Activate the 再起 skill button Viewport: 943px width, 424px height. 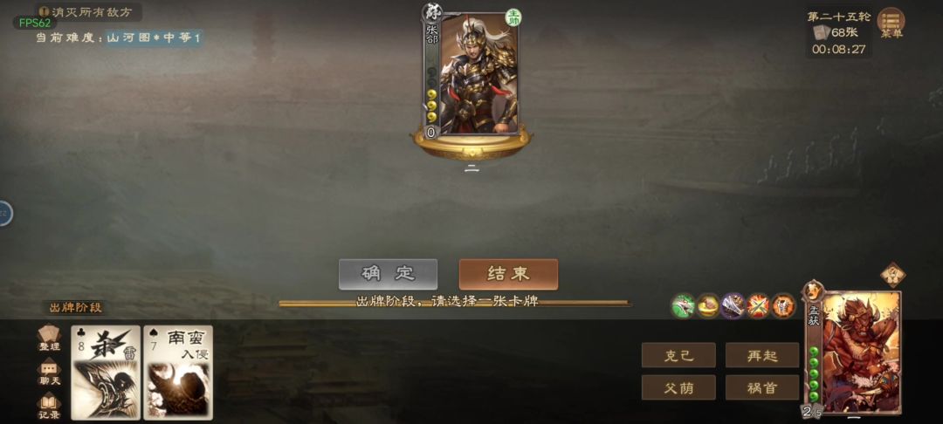pos(762,356)
